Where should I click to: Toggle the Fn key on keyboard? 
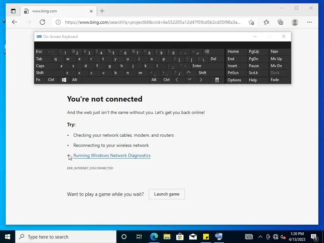click(x=40, y=80)
